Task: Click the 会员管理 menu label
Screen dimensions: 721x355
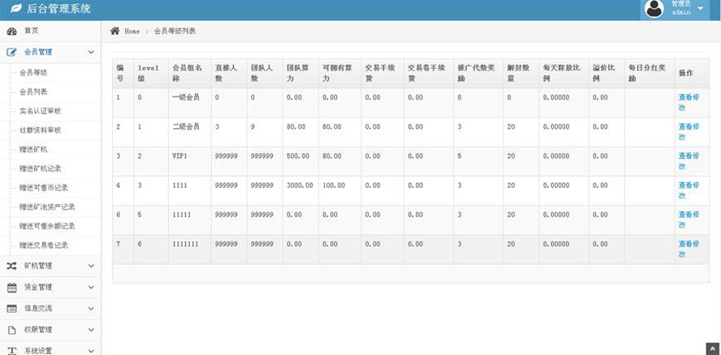Action: click(38, 53)
